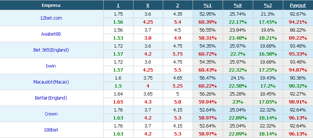313x138 pixels.
Task: Sort by the %2 column header
Action: 268,5
